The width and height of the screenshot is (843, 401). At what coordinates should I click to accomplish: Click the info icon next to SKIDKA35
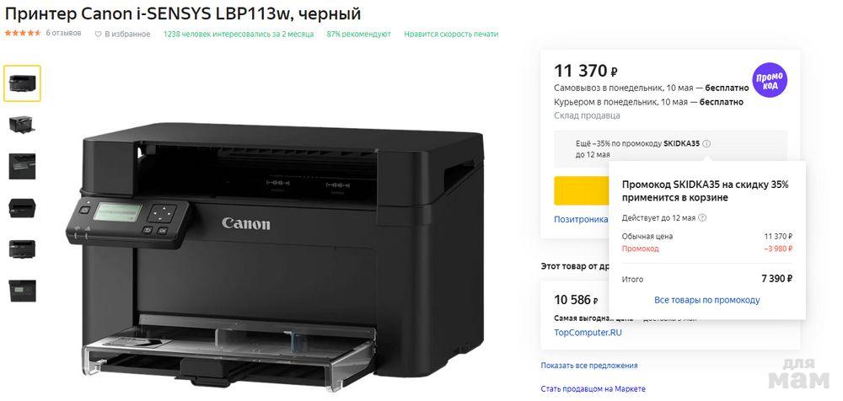pos(706,143)
